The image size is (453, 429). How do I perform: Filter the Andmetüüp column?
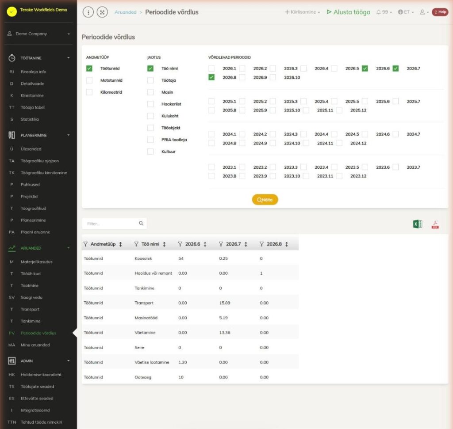coord(85,244)
